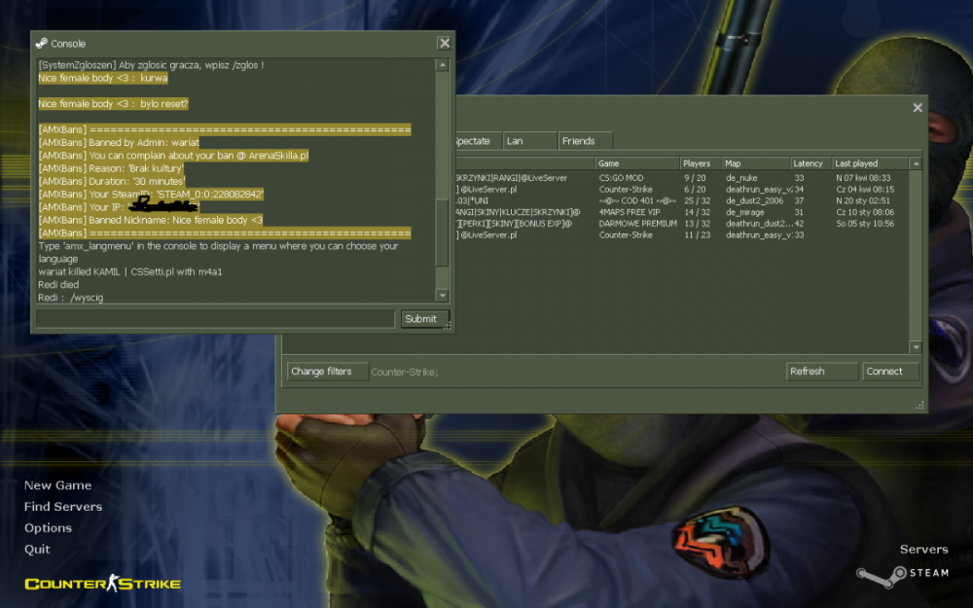Viewport: 973px width, 608px height.
Task: Switch to the Friends tab
Action: [x=585, y=141]
